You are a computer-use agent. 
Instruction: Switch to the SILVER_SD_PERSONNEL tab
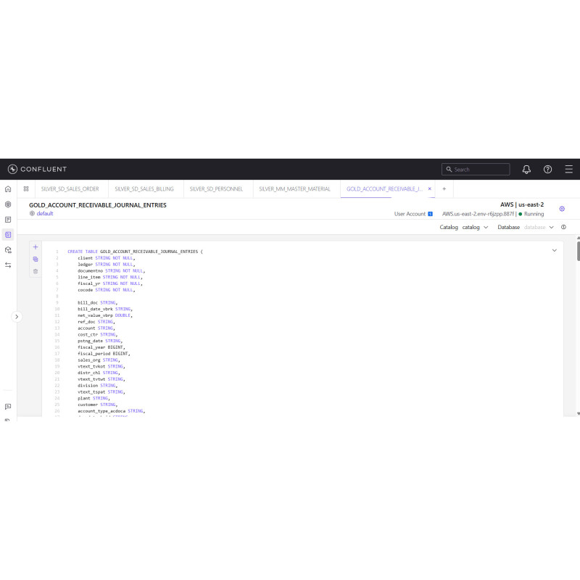click(x=215, y=188)
